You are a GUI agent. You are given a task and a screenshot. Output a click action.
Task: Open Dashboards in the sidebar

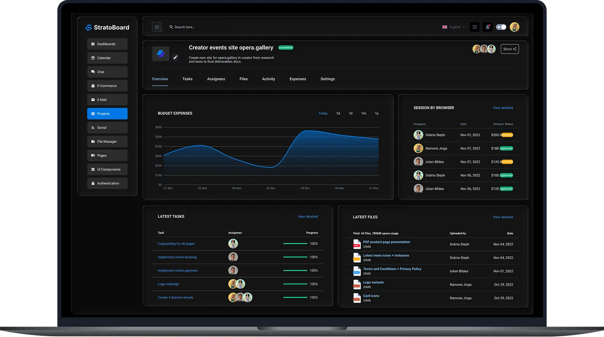point(107,44)
